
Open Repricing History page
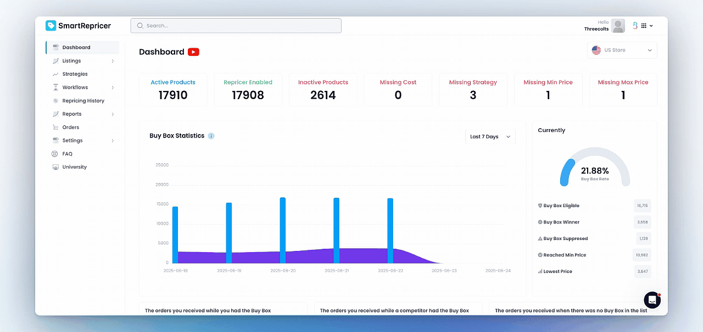pyautogui.click(x=82, y=101)
